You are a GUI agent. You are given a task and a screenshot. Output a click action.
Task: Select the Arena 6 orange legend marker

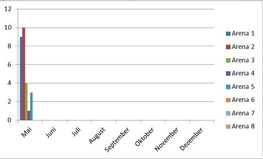(x=228, y=100)
